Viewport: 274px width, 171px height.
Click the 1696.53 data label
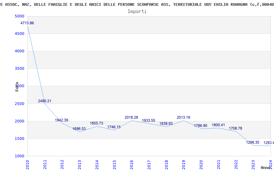(x=79, y=129)
